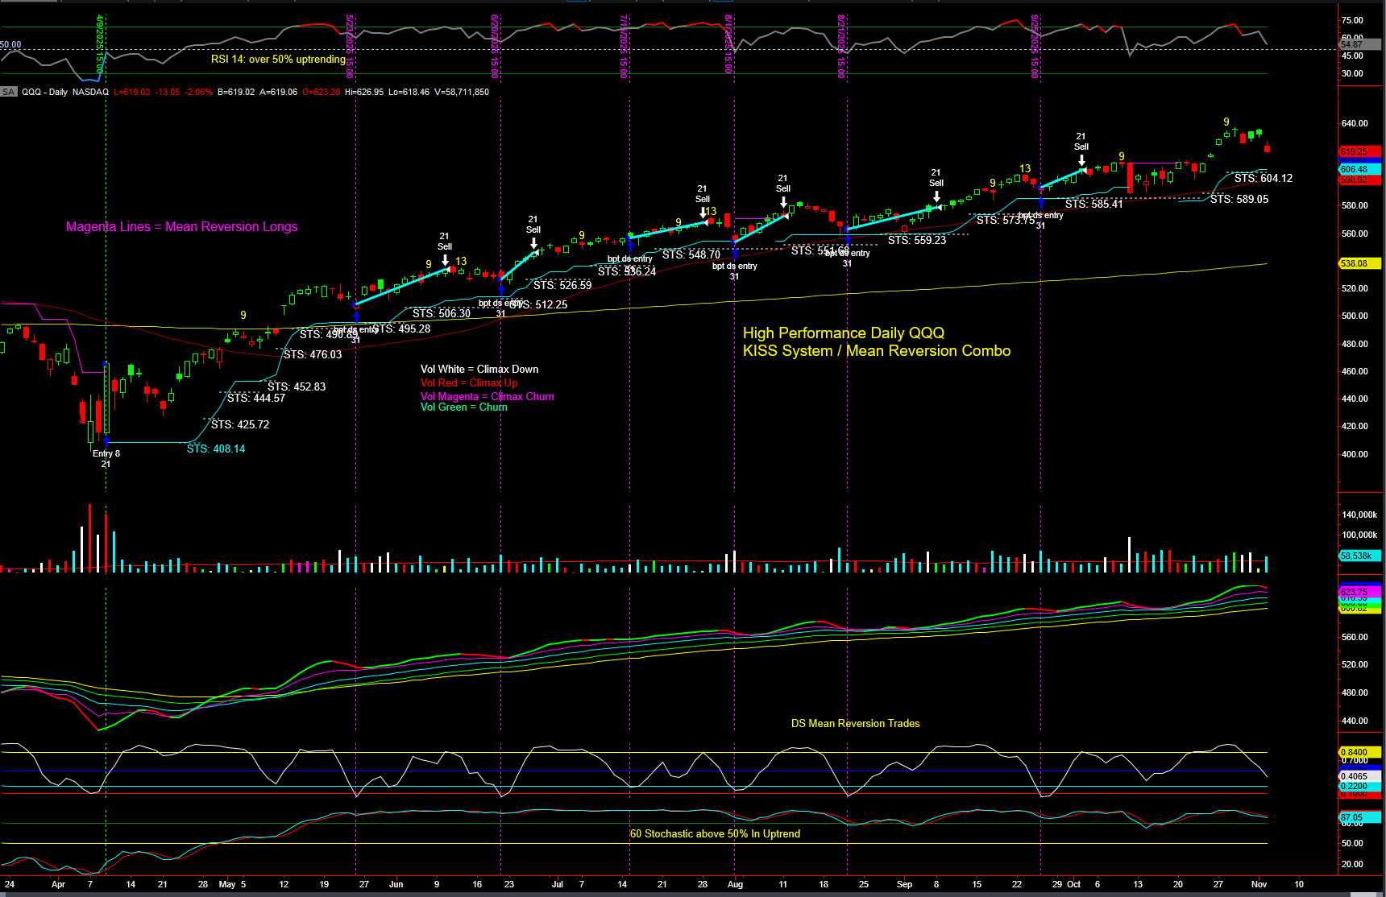The width and height of the screenshot is (1386, 897).
Task: Click '60 Stochastic above 50% In Uptrend' text
Action: (715, 833)
